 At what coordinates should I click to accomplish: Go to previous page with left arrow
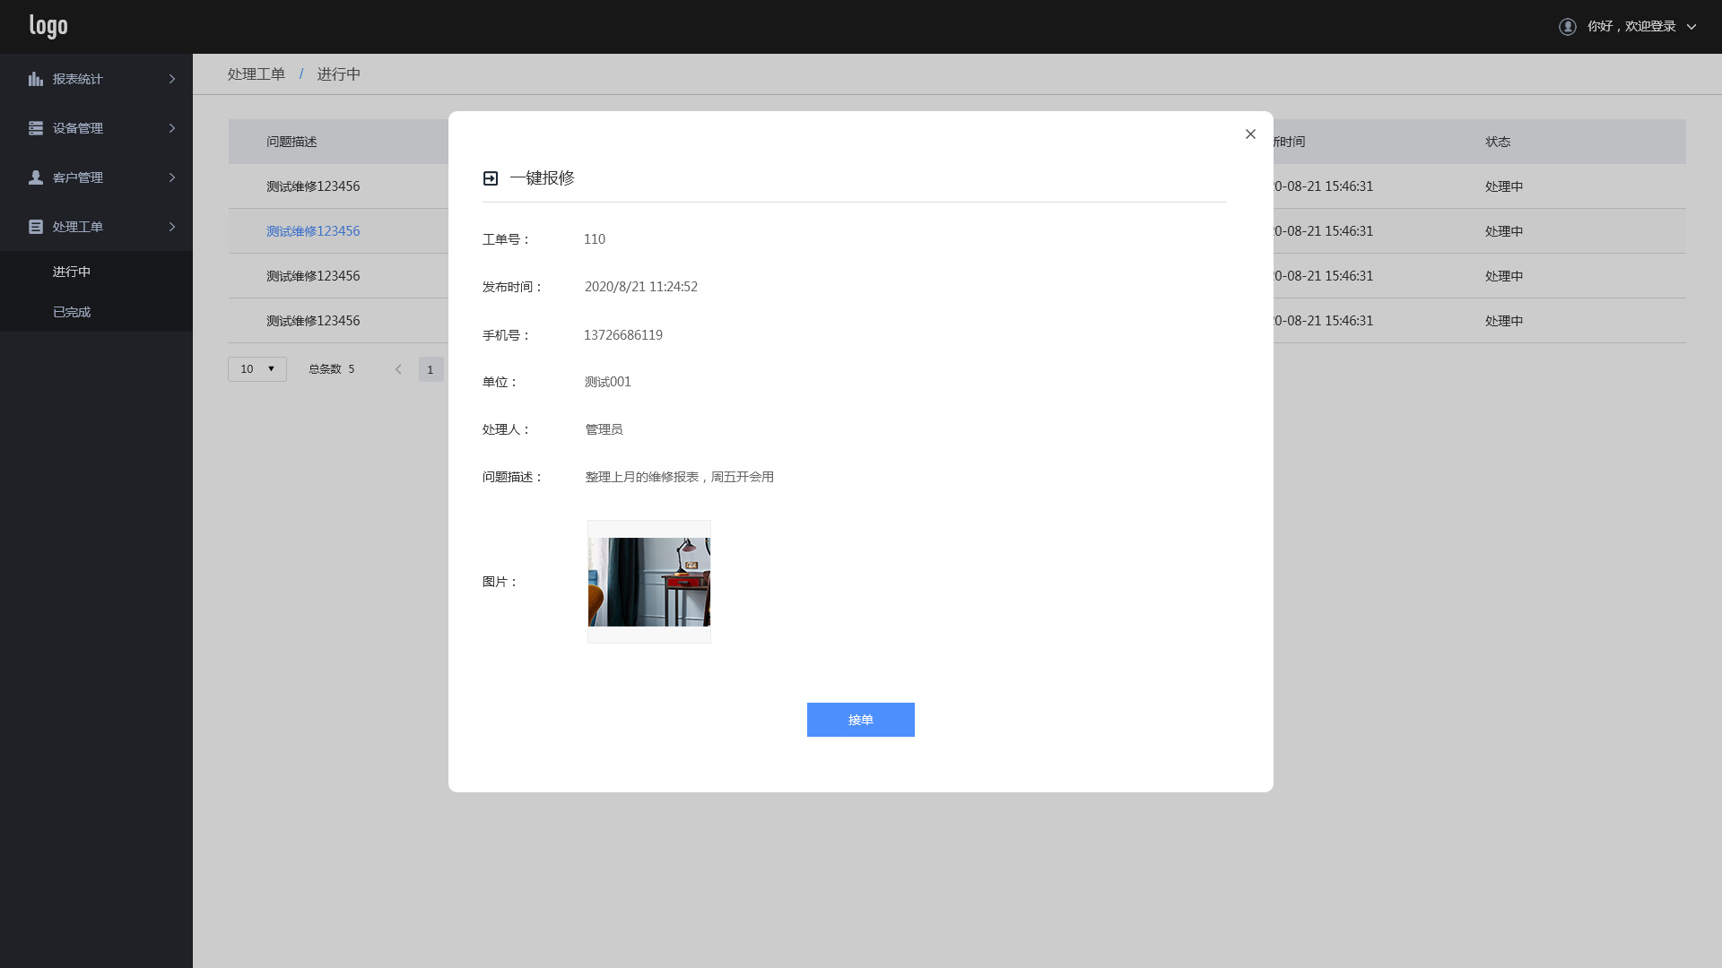(398, 369)
